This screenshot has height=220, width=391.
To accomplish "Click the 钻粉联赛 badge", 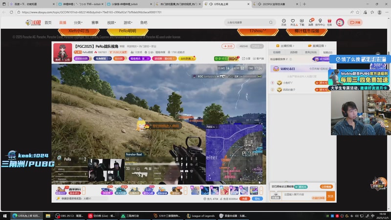I will [x=187, y=59].
